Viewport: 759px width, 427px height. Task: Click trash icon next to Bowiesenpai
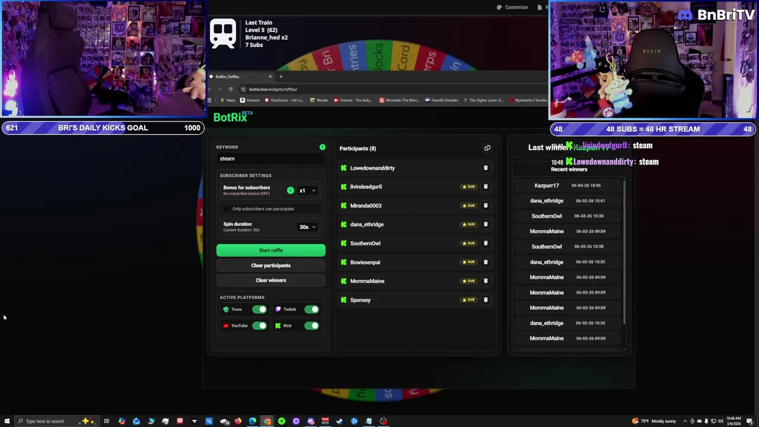coord(486,262)
